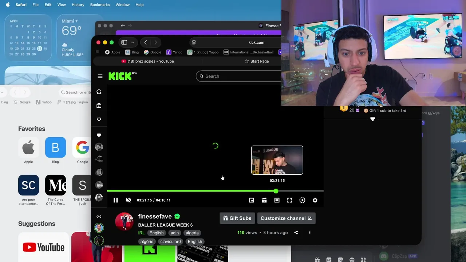
Task: Enable picture-in-picture mini player
Action: click(x=252, y=200)
